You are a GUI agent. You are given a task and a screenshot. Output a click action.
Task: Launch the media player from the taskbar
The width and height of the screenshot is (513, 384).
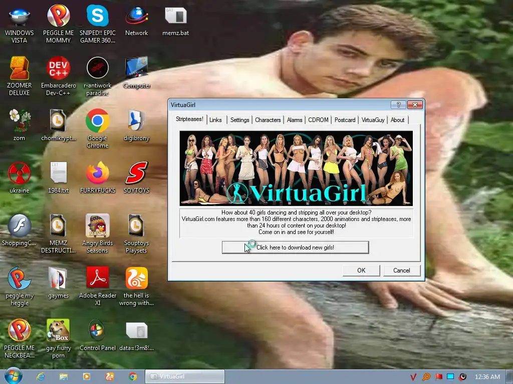86,376
